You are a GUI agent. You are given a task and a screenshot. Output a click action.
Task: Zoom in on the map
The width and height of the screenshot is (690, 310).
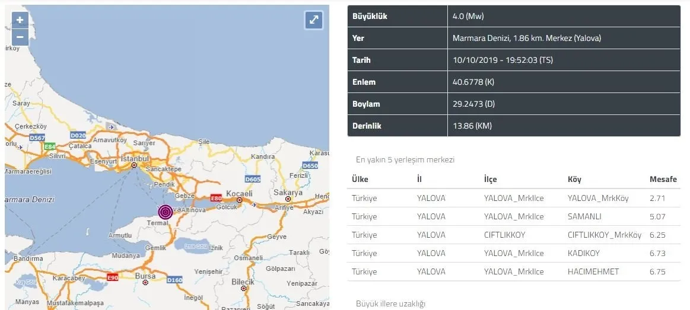tap(20, 20)
